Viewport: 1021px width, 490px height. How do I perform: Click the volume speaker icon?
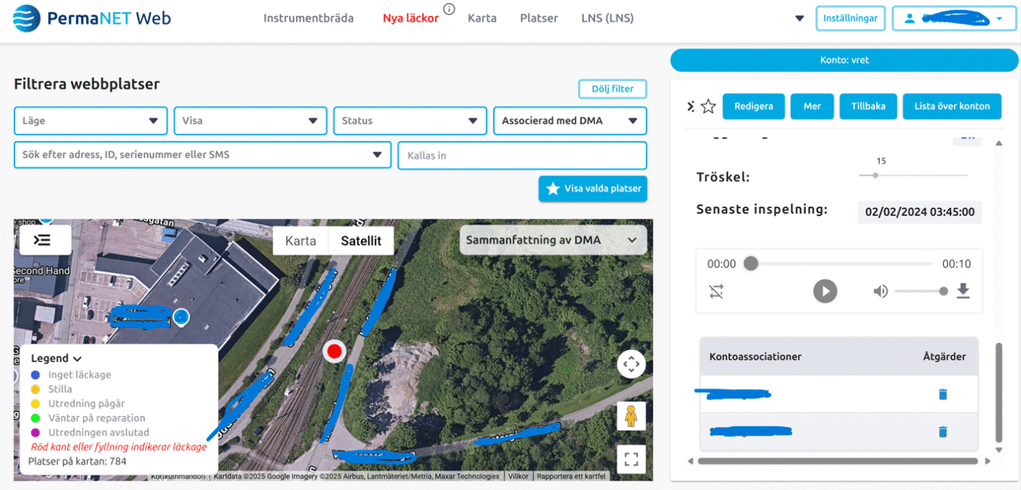pyautogui.click(x=881, y=292)
